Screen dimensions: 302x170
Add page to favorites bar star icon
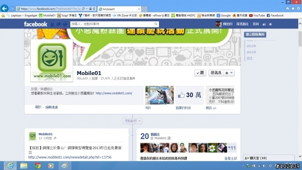[3, 16]
